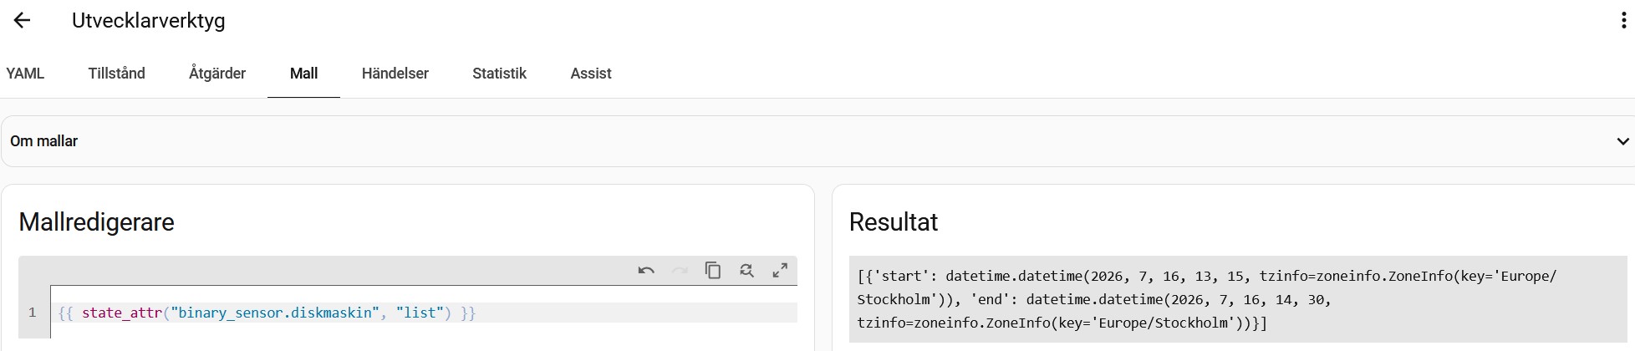Image resolution: width=1635 pixels, height=351 pixels.
Task: Open the Tillstånd tab
Action: coord(117,74)
